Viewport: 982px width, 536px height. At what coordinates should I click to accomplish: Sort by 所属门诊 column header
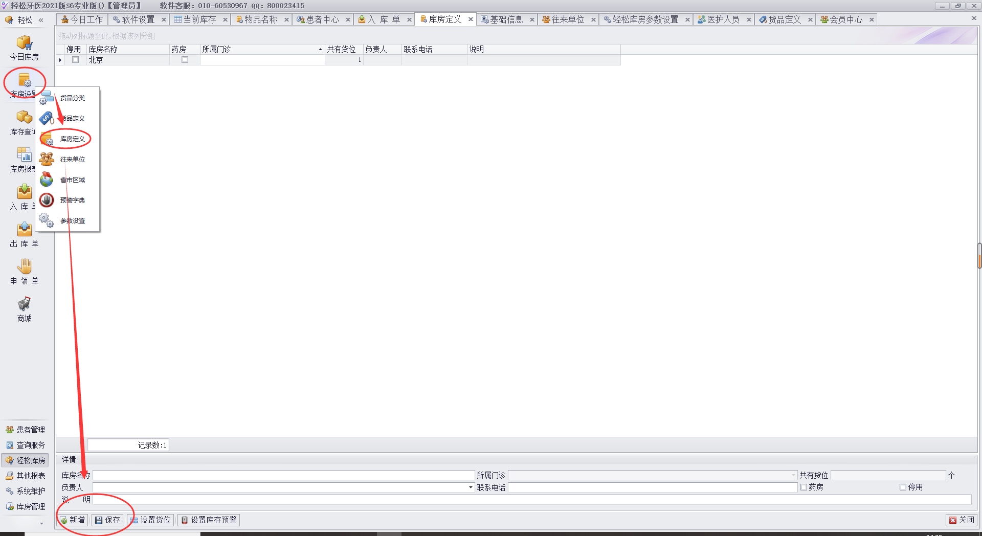pyautogui.click(x=262, y=50)
